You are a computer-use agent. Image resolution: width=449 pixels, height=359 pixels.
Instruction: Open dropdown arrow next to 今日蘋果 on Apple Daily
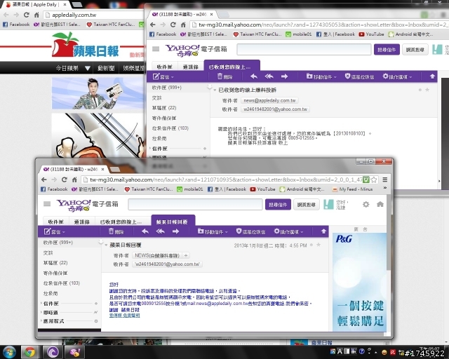coord(88,68)
